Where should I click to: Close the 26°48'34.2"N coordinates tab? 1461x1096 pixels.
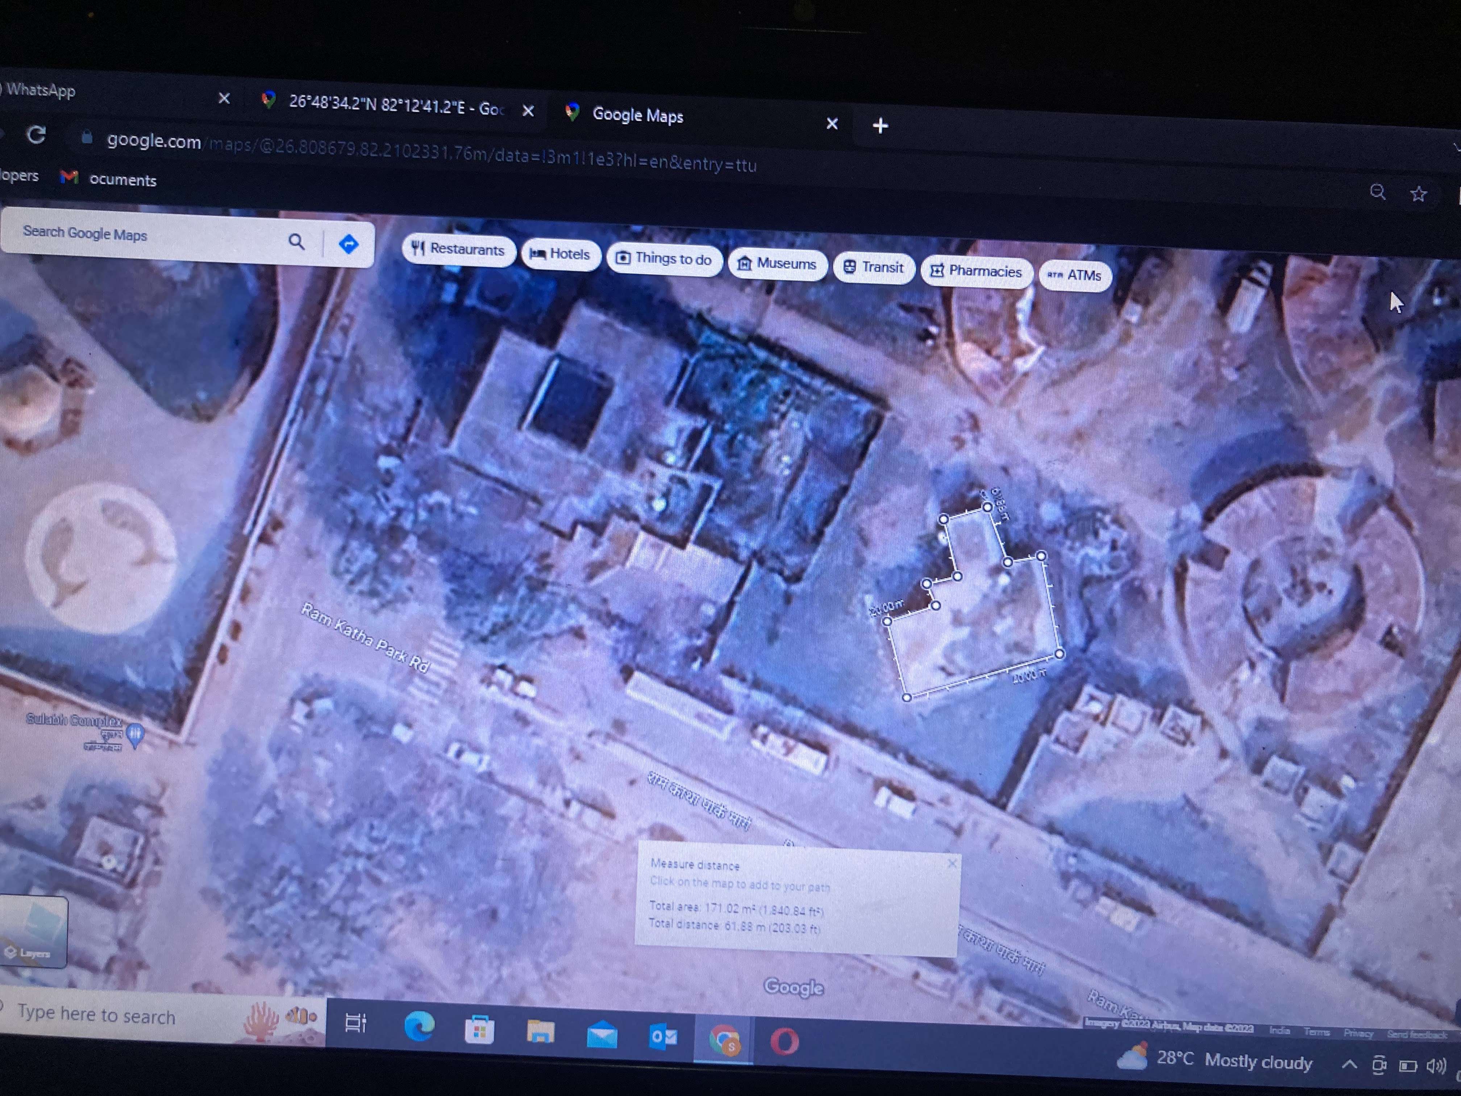(528, 111)
